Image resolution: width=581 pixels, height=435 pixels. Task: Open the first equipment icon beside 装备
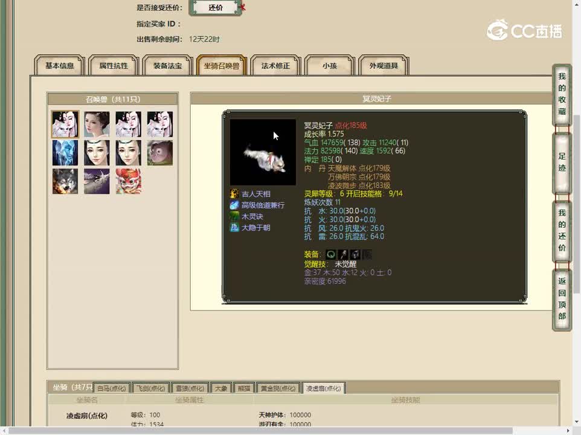(x=330, y=254)
